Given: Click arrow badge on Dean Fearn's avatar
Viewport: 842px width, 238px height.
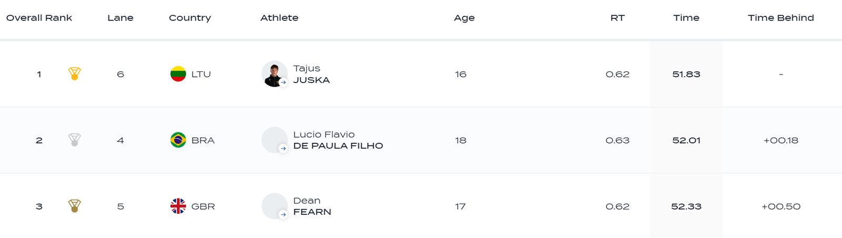Looking at the screenshot, I should click(x=283, y=215).
